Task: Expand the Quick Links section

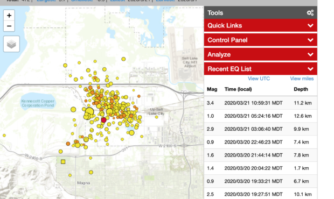Action: pyautogui.click(x=261, y=25)
